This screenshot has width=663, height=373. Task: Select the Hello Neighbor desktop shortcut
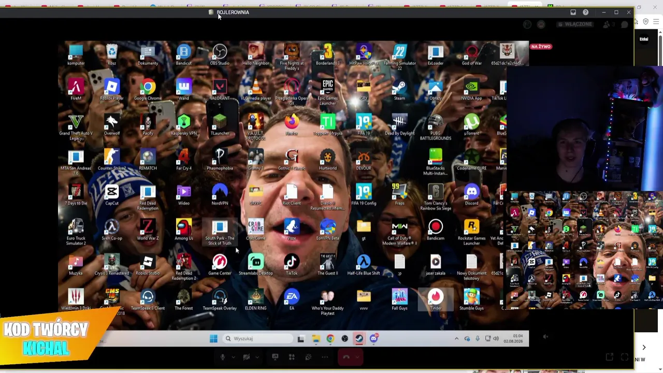click(x=255, y=55)
